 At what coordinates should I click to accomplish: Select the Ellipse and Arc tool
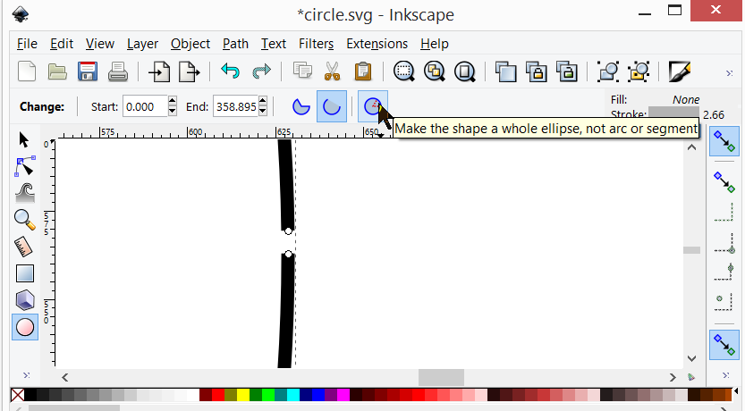point(25,327)
